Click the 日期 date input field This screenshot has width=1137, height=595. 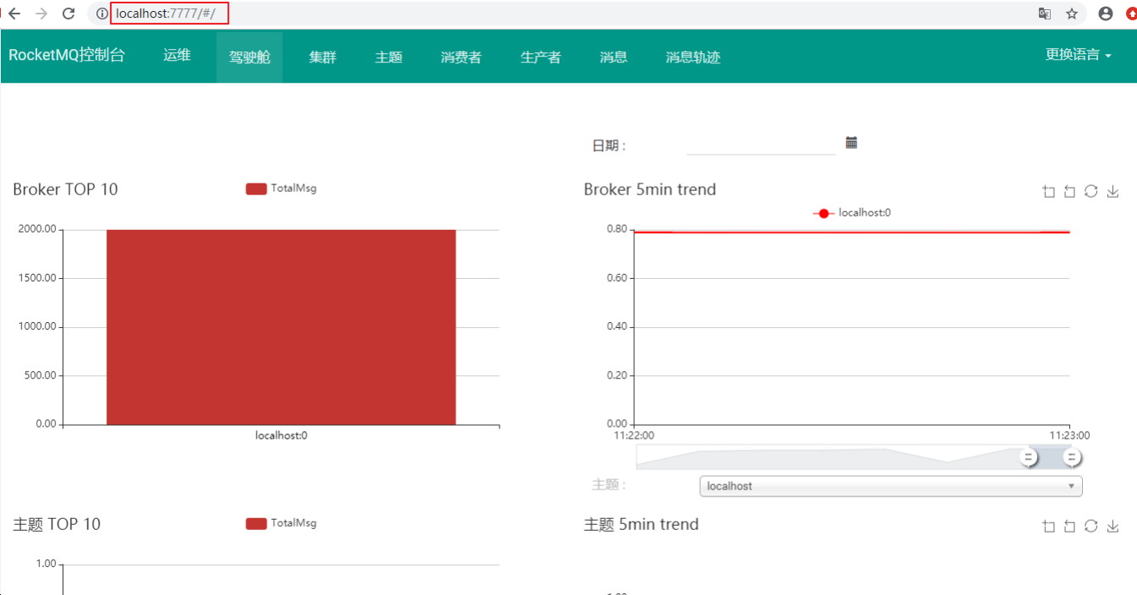pos(761,145)
